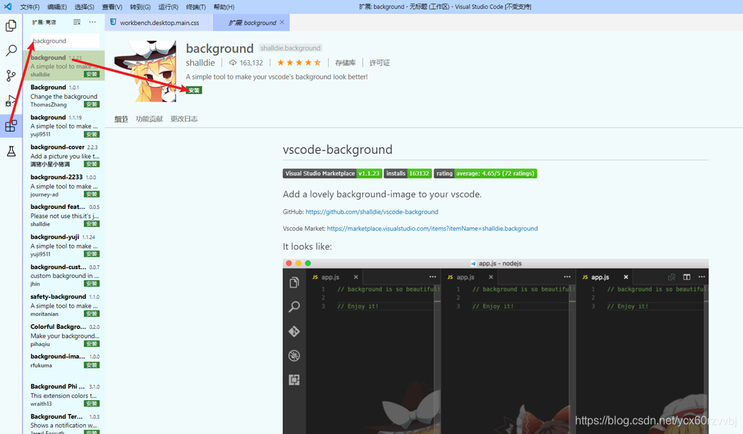This screenshot has height=434, width=743.
Task: Install Background by ThomasZhang
Action: [x=92, y=104]
